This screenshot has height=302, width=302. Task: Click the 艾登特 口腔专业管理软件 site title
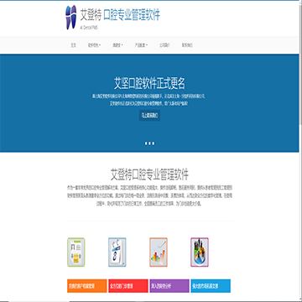120,15
